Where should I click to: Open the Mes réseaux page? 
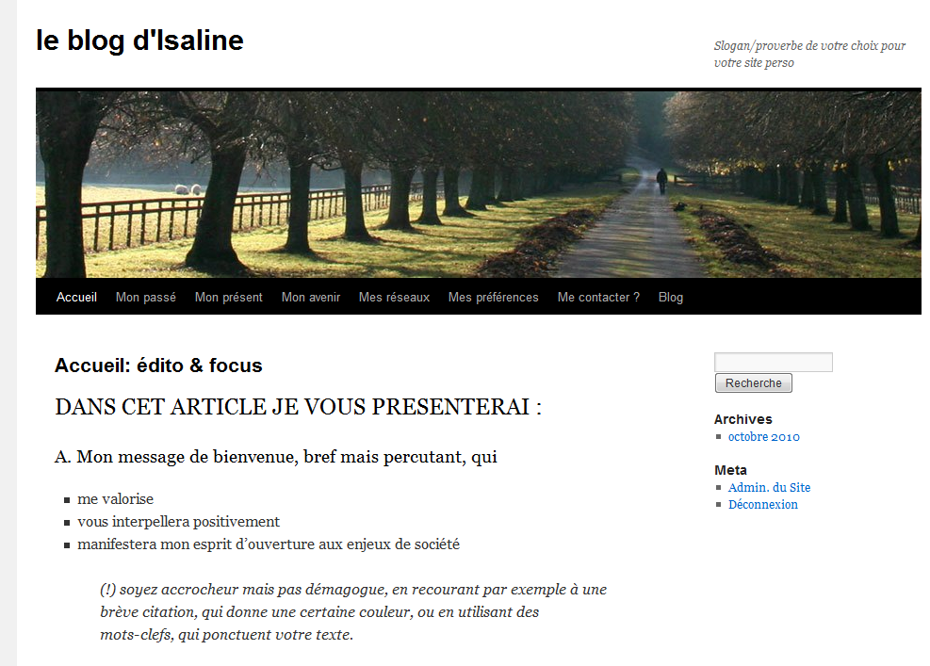coord(395,297)
